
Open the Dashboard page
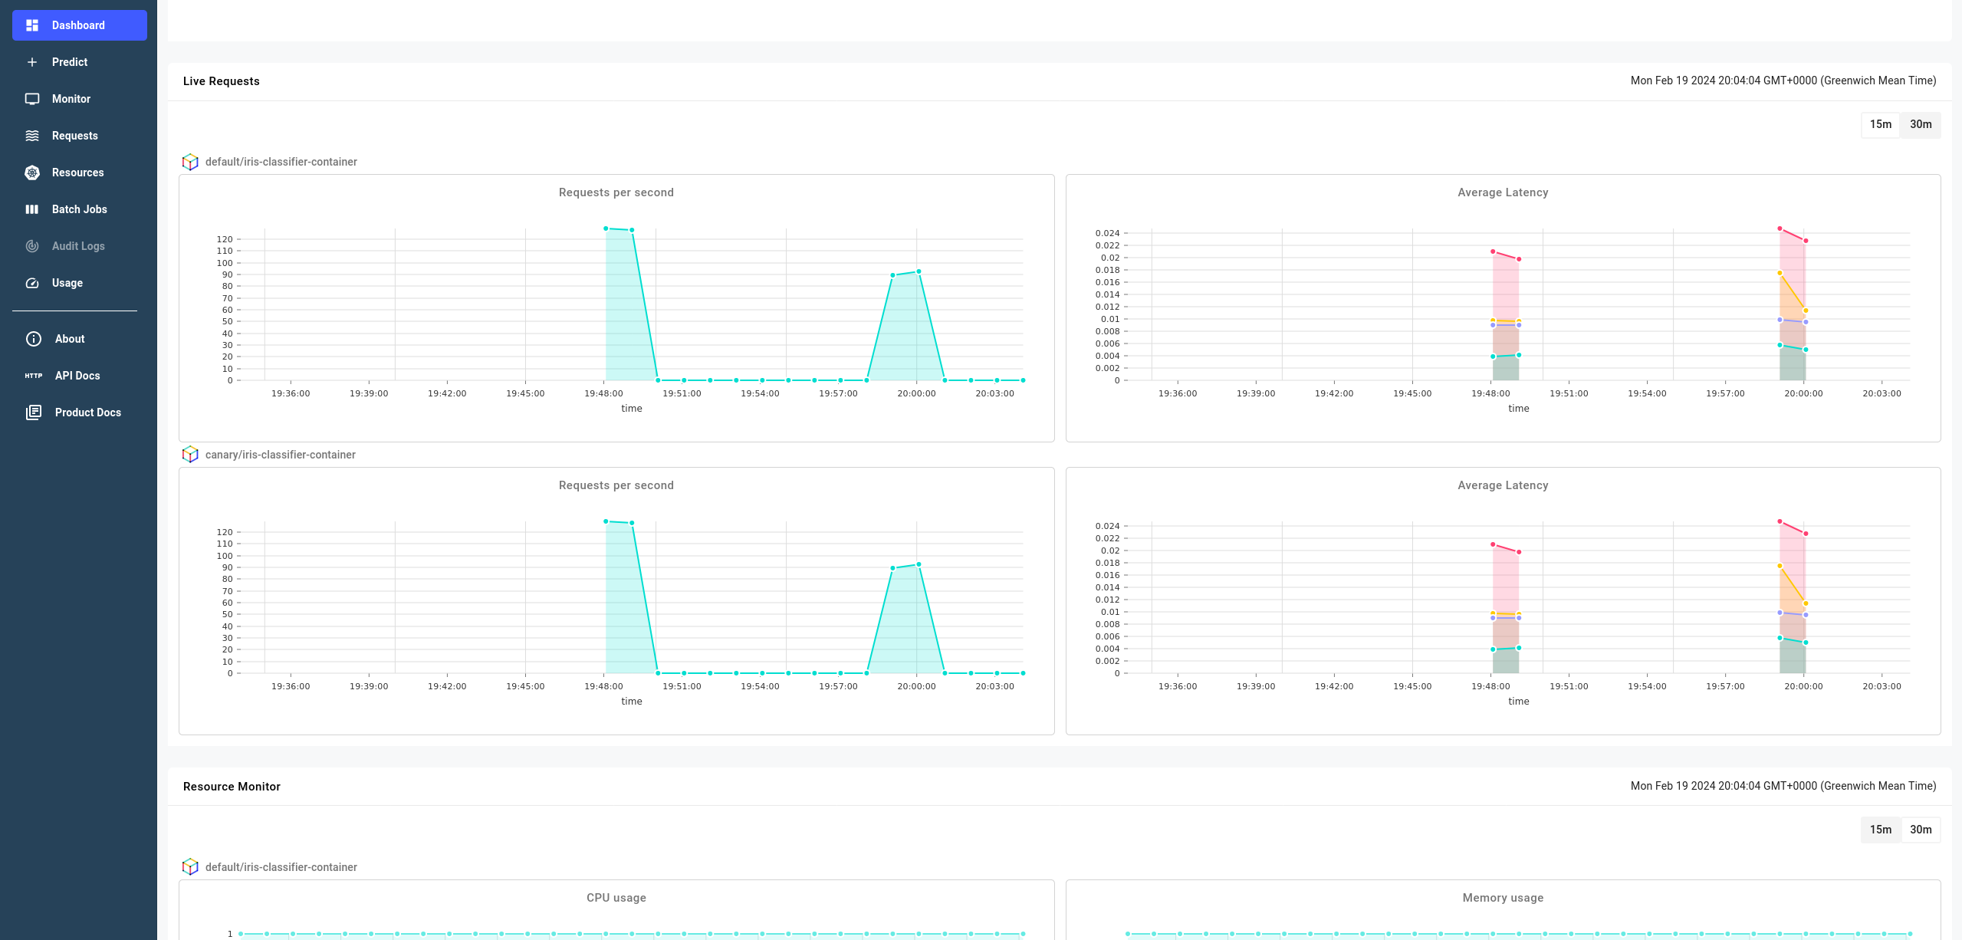80,25
